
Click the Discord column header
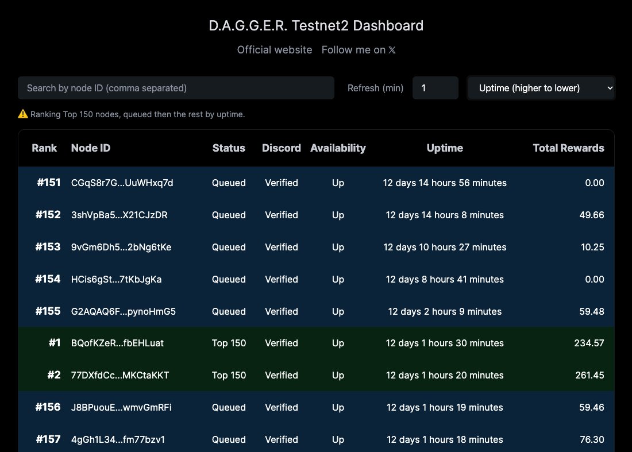click(x=281, y=148)
